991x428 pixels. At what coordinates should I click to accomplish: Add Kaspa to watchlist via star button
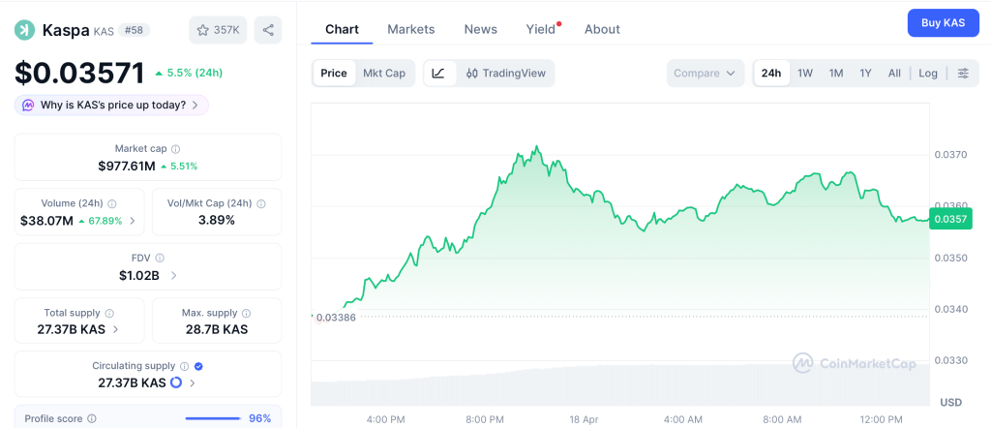218,30
